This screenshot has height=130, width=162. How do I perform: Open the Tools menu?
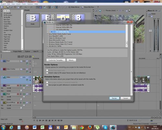[x=24, y=4]
